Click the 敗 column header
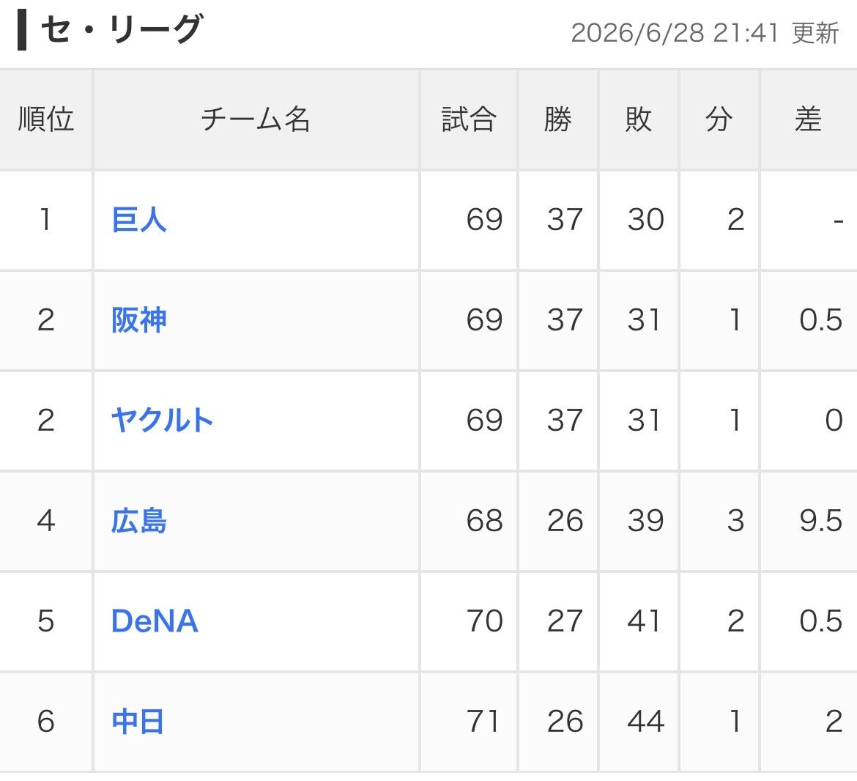The width and height of the screenshot is (857, 781). tap(639, 119)
